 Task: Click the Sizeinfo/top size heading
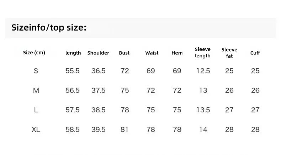click(x=49, y=28)
